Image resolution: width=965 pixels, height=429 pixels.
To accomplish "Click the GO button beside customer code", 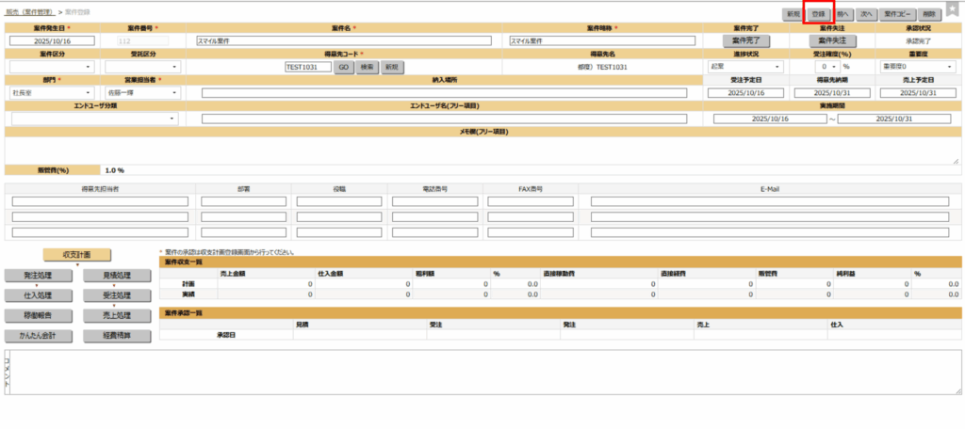I will [343, 67].
